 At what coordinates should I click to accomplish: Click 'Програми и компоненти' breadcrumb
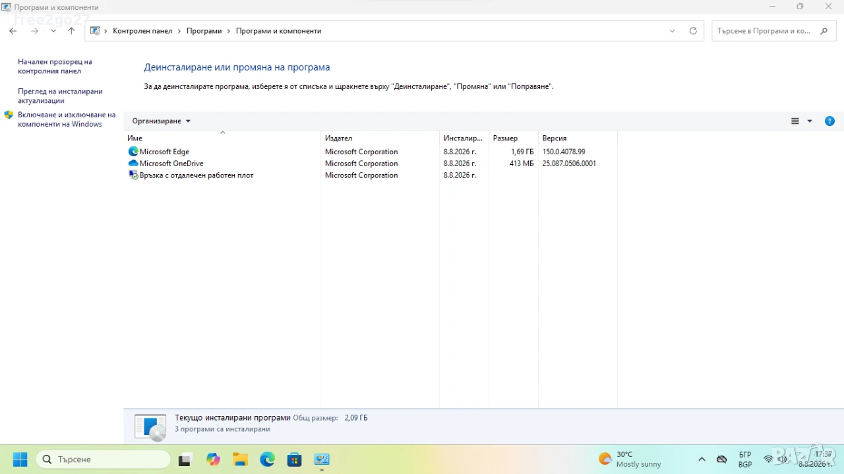[x=279, y=31]
